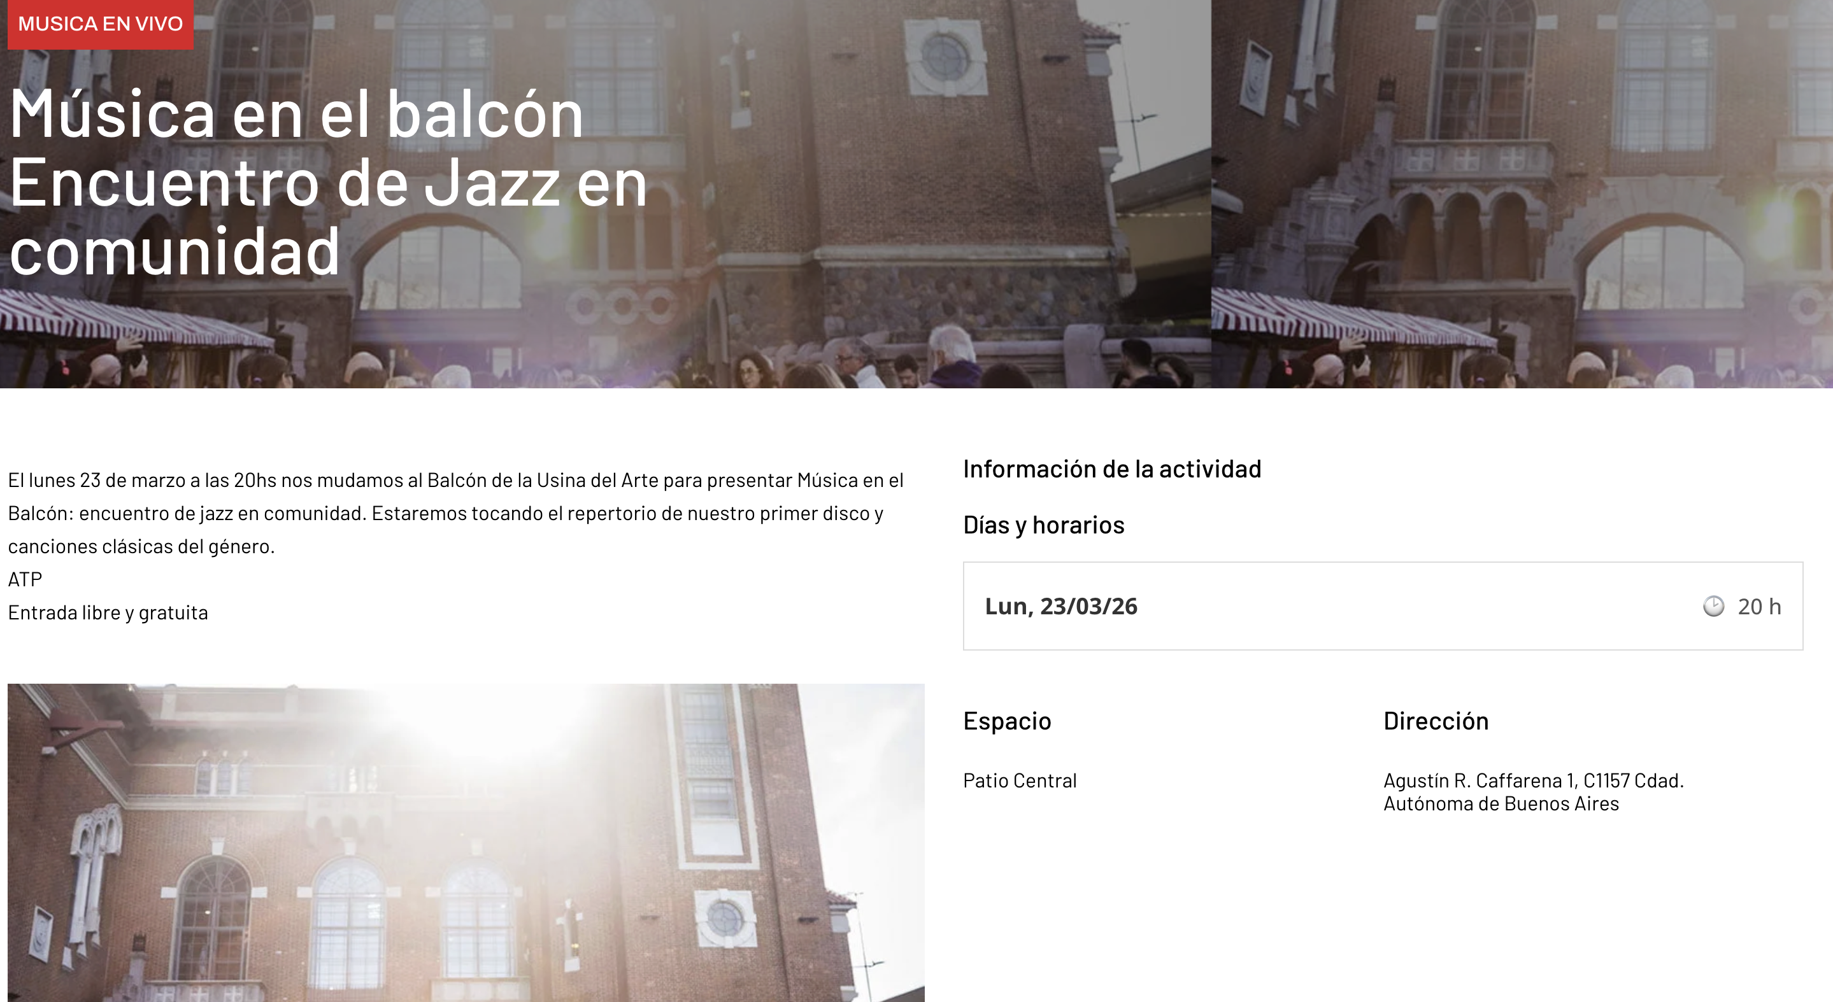Click the Agustín R. Caffarena address text
This screenshot has height=1002, width=1833.
point(1534,780)
